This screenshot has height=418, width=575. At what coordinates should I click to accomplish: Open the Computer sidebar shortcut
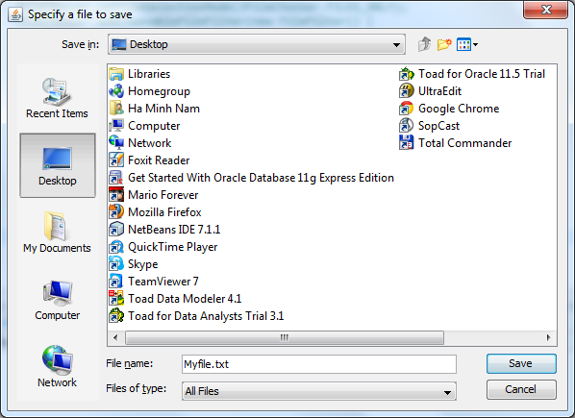(57, 301)
